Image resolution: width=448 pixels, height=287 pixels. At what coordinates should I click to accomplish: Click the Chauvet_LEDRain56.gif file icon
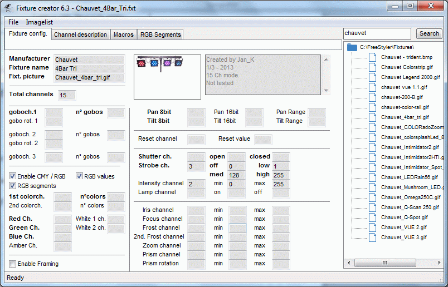coord(372,177)
